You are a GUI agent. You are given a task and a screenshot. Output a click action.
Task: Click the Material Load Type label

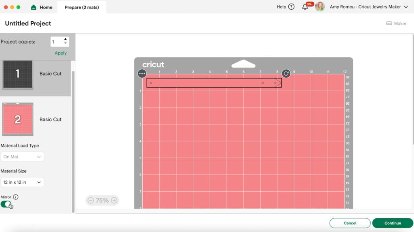click(20, 145)
